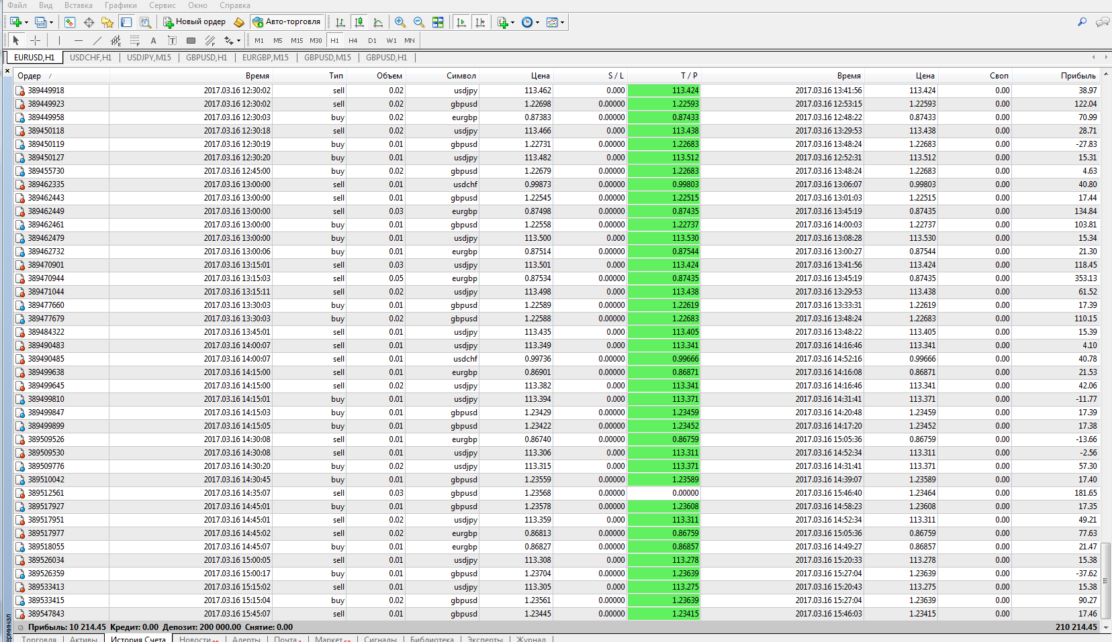The image size is (1112, 642).
Task: Click the Zoom Out magnifier icon
Action: coord(419,22)
